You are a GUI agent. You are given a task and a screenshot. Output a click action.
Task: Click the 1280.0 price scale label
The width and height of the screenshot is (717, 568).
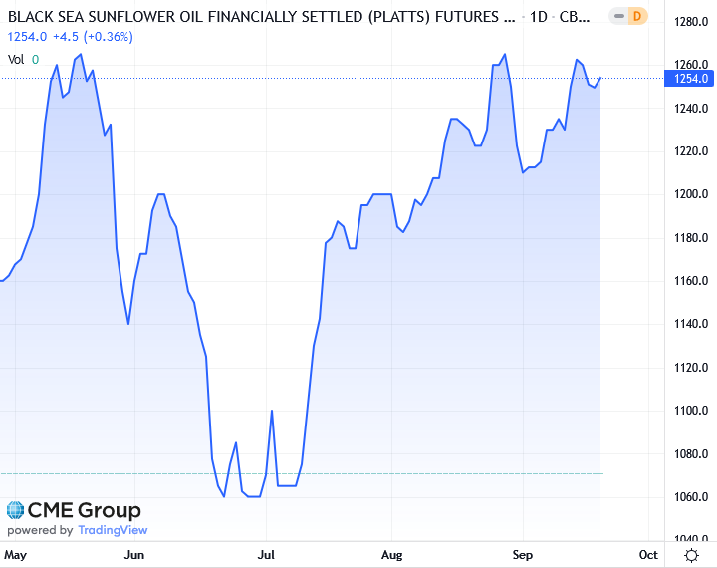pyautogui.click(x=690, y=22)
